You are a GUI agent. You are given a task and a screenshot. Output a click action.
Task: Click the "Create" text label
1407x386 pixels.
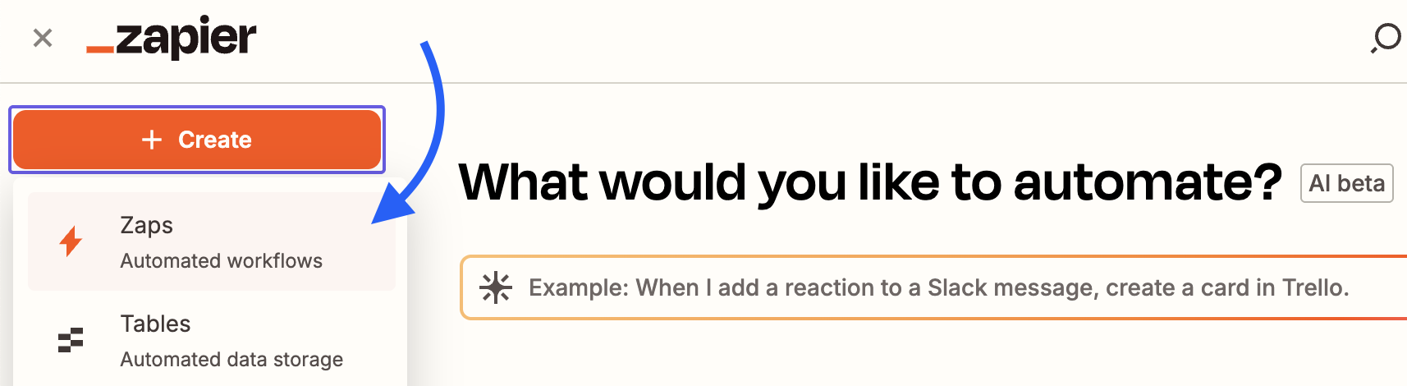215,140
